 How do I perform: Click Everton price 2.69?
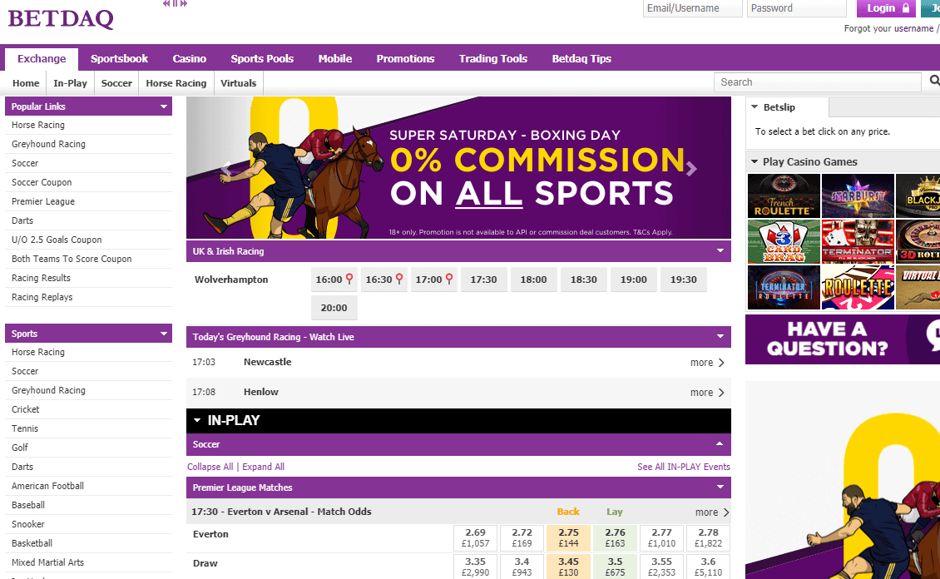point(475,537)
